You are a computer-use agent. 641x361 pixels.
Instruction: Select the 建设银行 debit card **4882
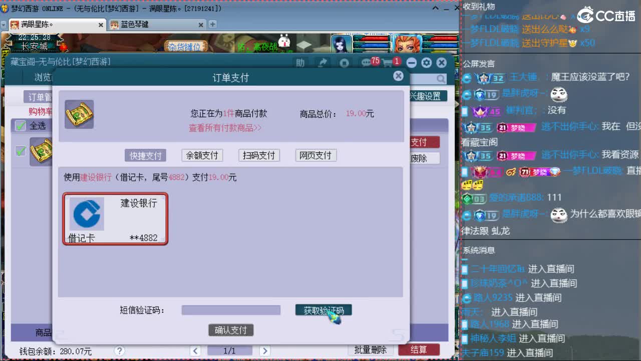[x=115, y=219]
